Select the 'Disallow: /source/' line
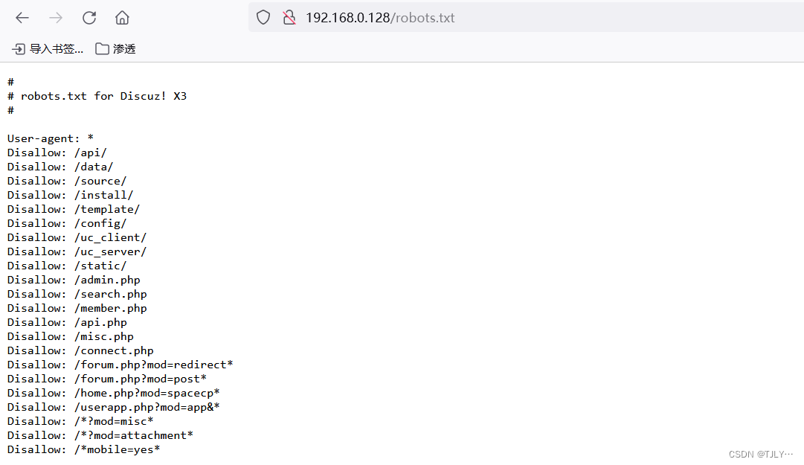This screenshot has width=804, height=465. pos(67,181)
